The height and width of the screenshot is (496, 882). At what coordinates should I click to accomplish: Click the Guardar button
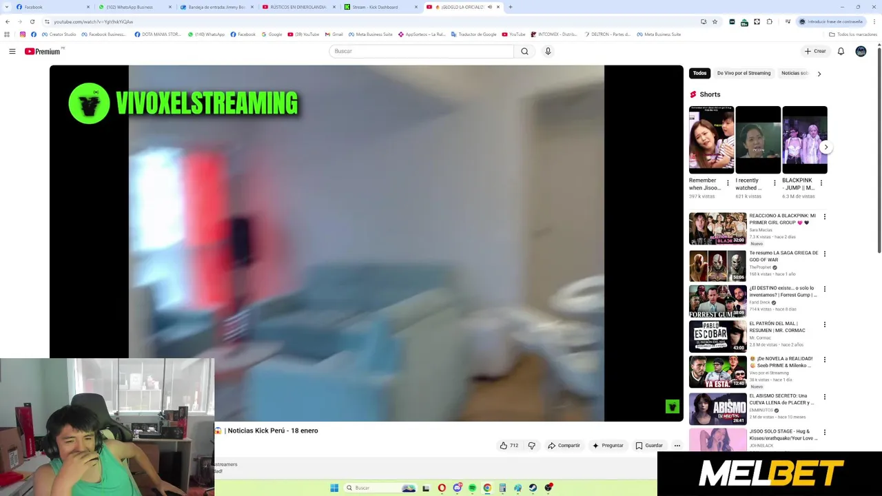click(x=648, y=446)
